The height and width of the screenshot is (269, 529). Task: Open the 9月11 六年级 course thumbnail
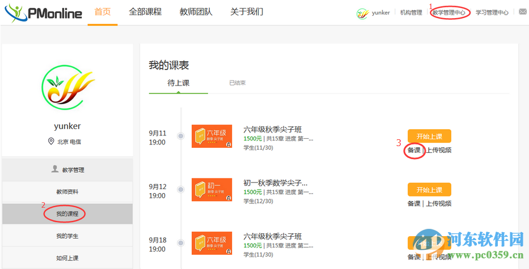coord(211,136)
